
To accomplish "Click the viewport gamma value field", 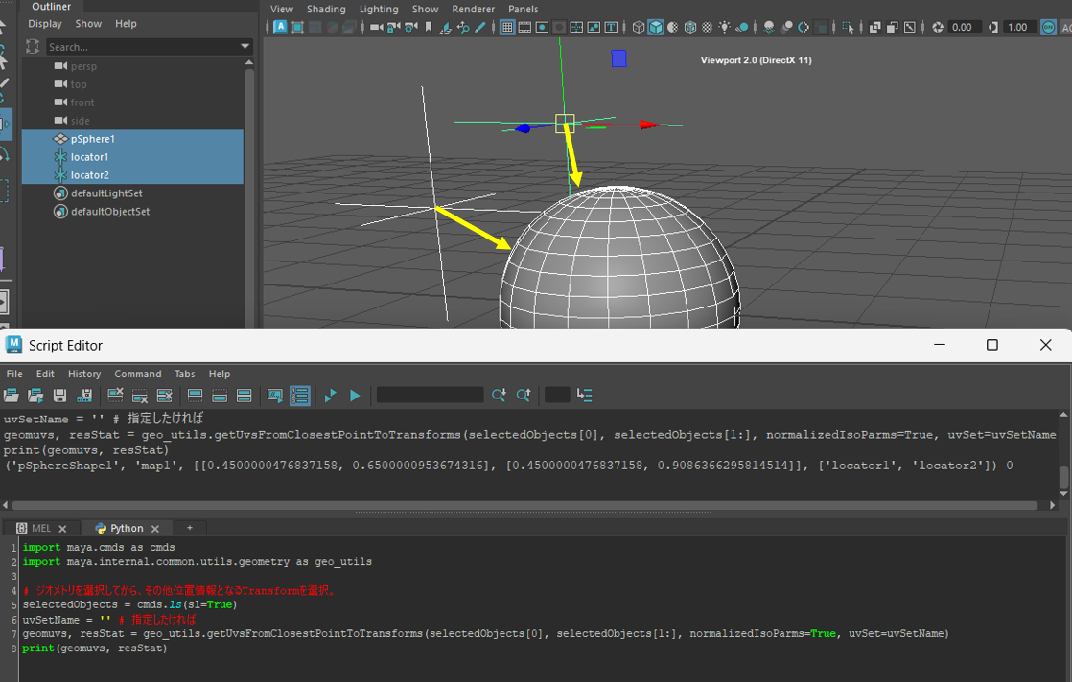I will [1019, 28].
